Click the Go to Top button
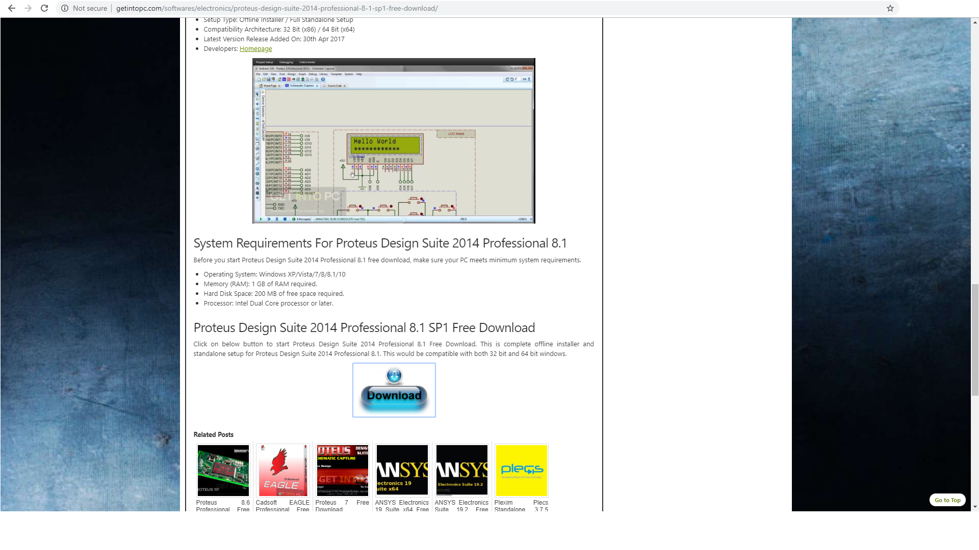979x550 pixels. point(947,500)
